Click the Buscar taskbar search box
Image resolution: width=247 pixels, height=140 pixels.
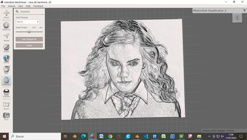pyautogui.click(x=35, y=136)
